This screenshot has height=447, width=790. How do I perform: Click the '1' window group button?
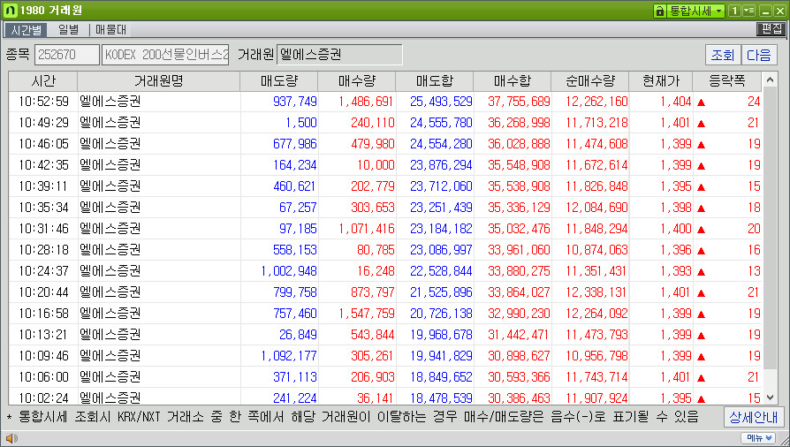click(x=734, y=11)
